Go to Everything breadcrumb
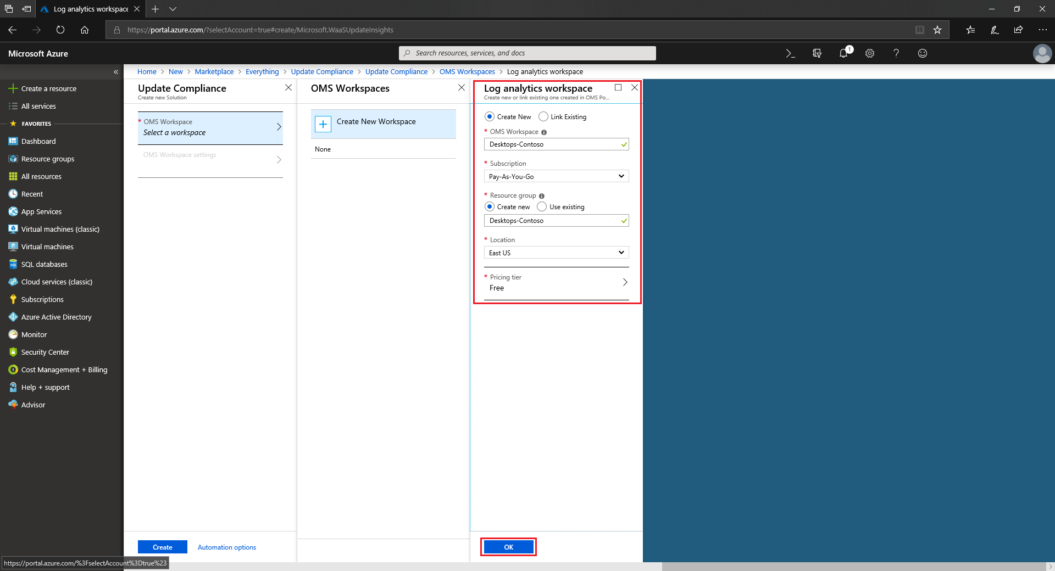1055x571 pixels. tap(262, 72)
